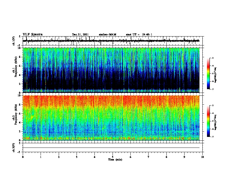Screen dimensions: 228x176
Task: Click the "5" tick on the time axis
Action: 113,157
